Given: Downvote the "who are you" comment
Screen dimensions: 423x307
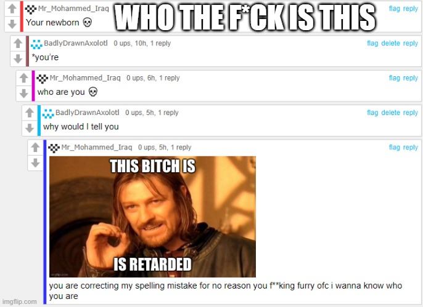Looking at the screenshot, I should point(23,94).
